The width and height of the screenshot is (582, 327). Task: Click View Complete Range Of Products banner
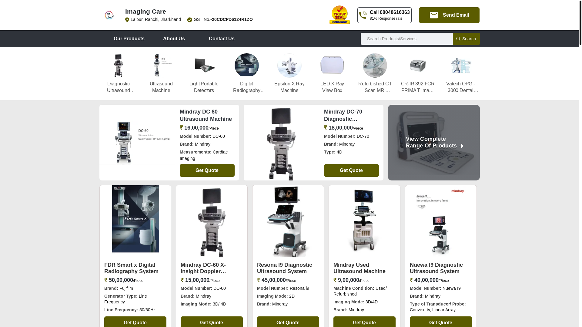434,143
